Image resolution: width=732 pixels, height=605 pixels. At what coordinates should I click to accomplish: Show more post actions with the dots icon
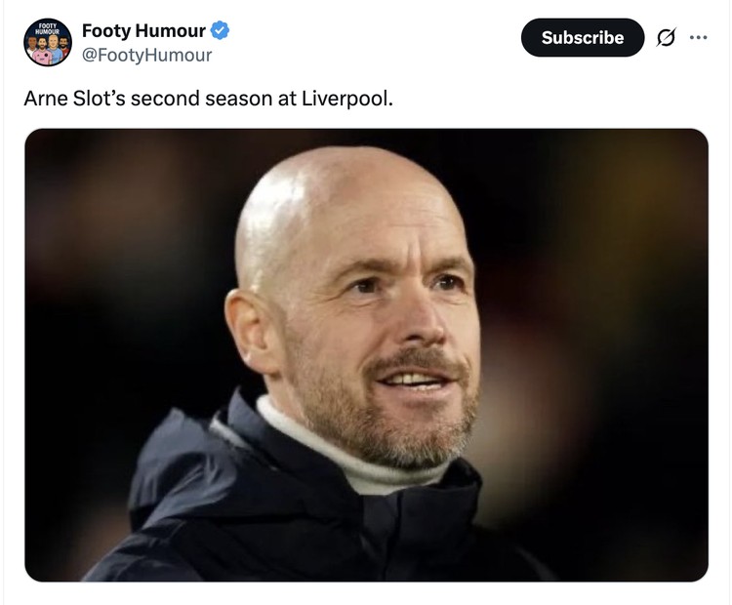(698, 38)
